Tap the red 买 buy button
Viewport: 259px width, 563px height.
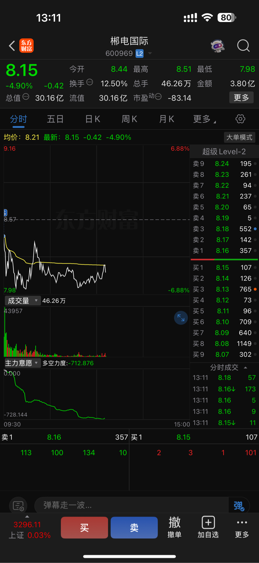pyautogui.click(x=84, y=527)
